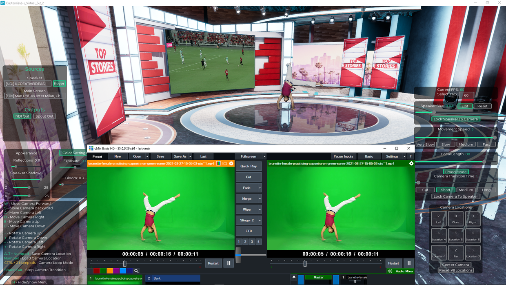Click the search magnifier icon above inputs
The width and height of the screenshot is (506, 285).
[136, 271]
